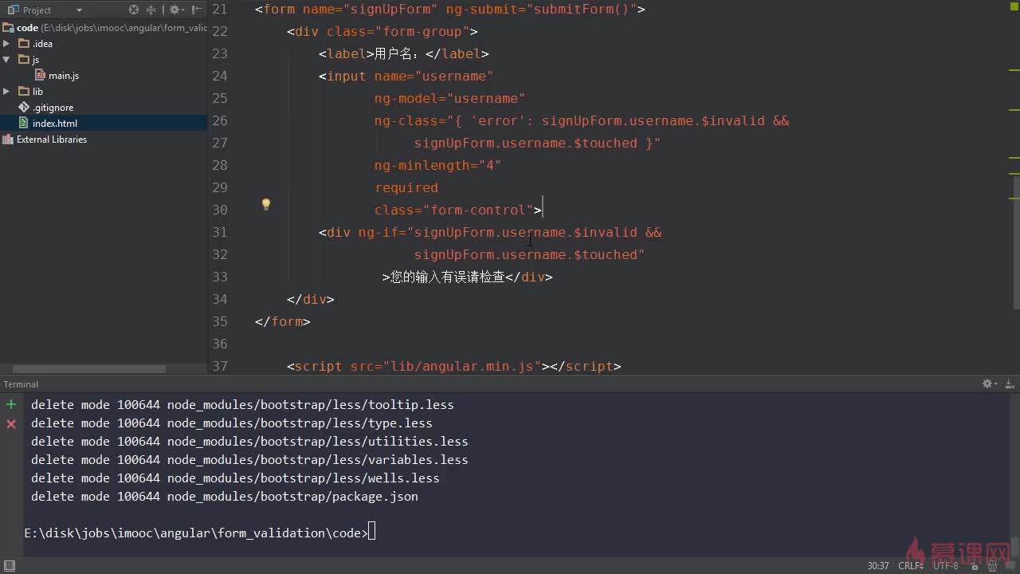Click line number 26 in gutter
Image resolution: width=1020 pixels, height=574 pixels.
219,120
